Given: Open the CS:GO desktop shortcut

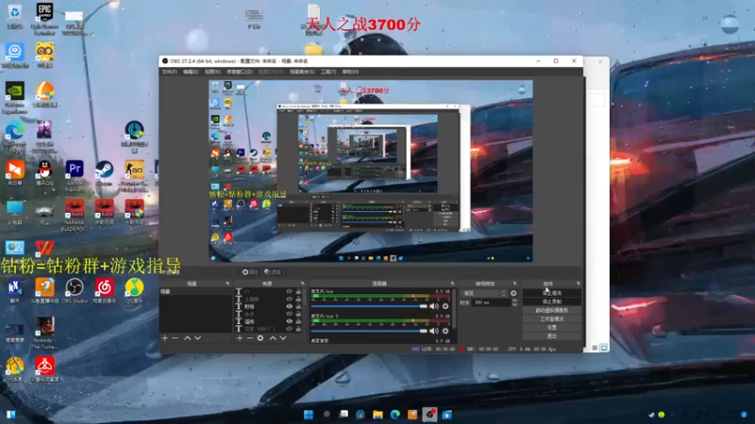Looking at the screenshot, I should coord(134,175).
